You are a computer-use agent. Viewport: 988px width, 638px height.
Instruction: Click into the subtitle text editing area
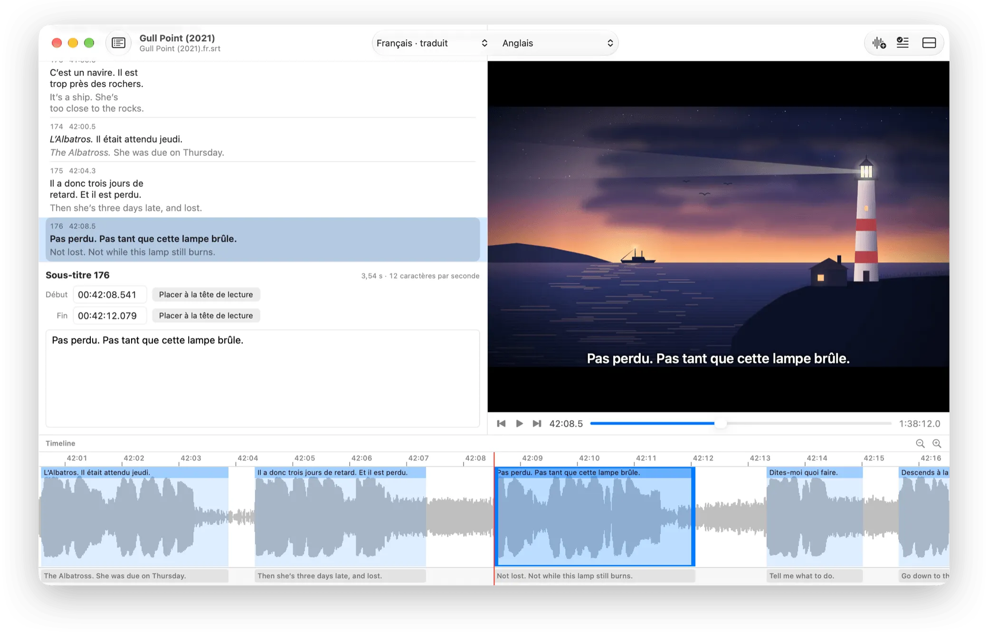coord(263,378)
